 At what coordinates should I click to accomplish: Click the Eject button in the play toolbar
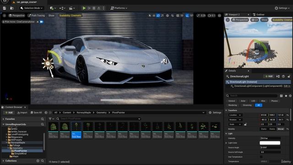(x=99, y=8)
